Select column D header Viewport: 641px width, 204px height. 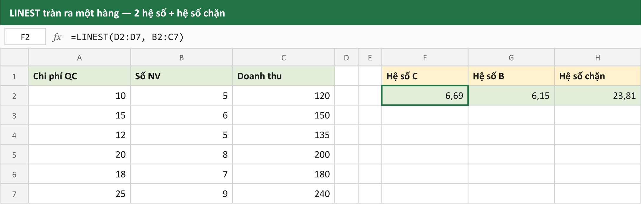click(x=346, y=58)
